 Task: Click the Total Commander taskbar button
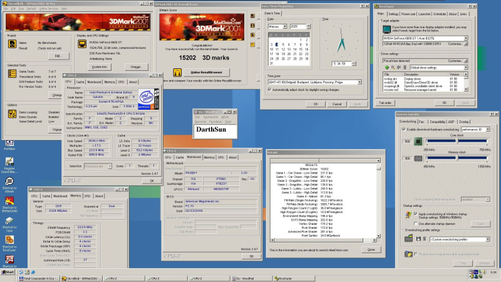pyautogui.click(x=39, y=278)
